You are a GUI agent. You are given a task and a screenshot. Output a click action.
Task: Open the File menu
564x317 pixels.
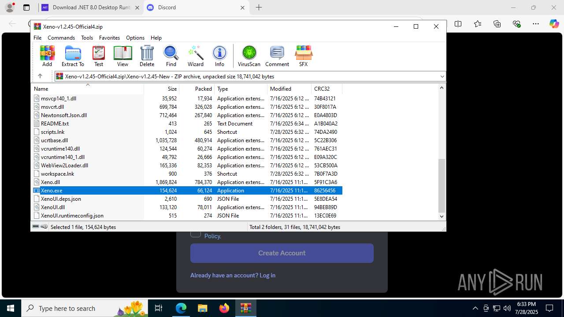pyautogui.click(x=37, y=38)
